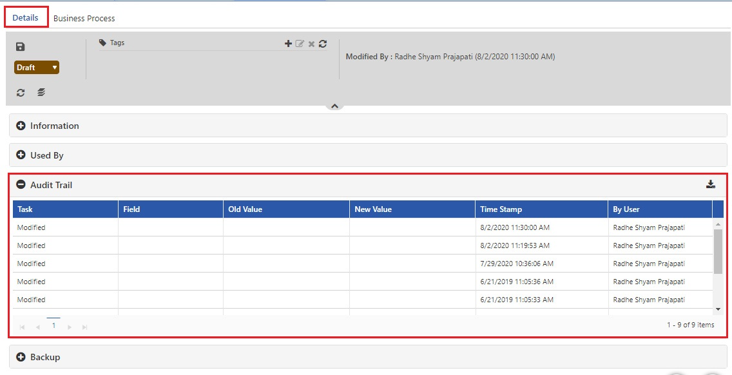This screenshot has height=375, width=732.
Task: Go to the next Audit Trail page
Action: pyautogui.click(x=70, y=327)
